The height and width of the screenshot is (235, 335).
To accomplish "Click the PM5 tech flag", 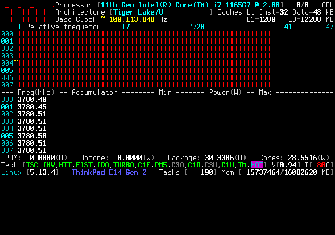I will [161, 165].
